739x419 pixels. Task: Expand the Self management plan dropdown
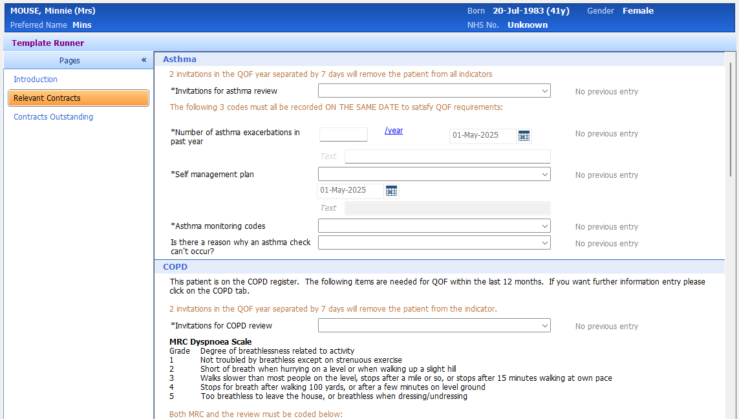pyautogui.click(x=434, y=175)
